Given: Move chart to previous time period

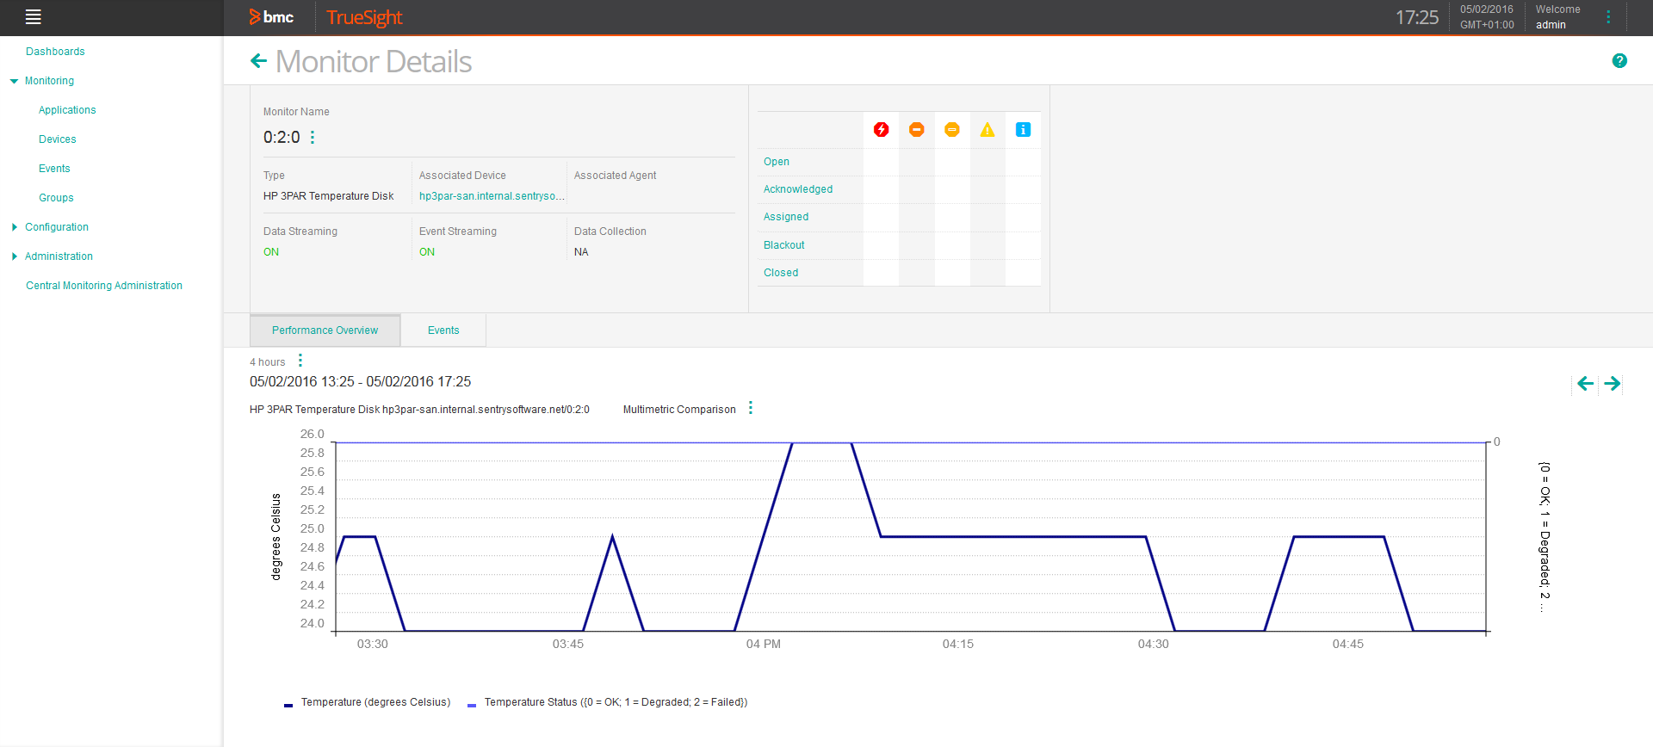Looking at the screenshot, I should pos(1585,384).
